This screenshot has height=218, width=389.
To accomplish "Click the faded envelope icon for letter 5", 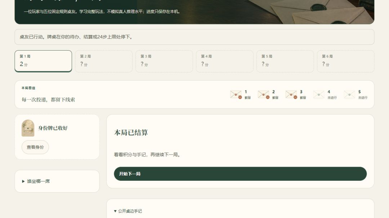I will (349, 95).
